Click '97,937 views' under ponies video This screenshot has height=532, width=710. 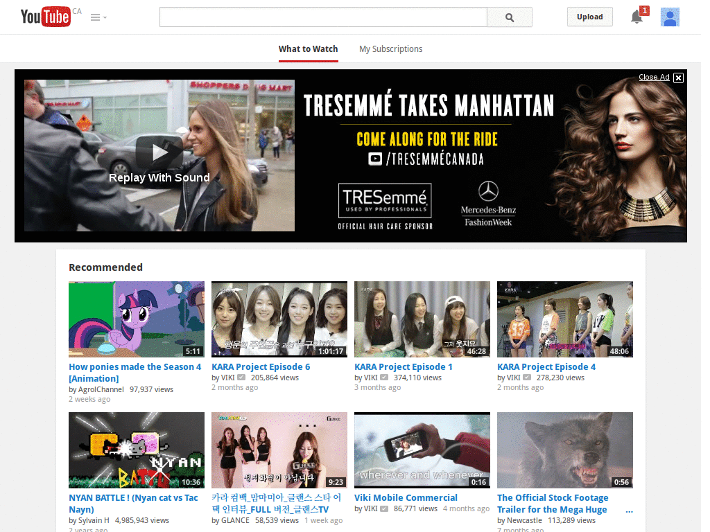click(x=151, y=389)
